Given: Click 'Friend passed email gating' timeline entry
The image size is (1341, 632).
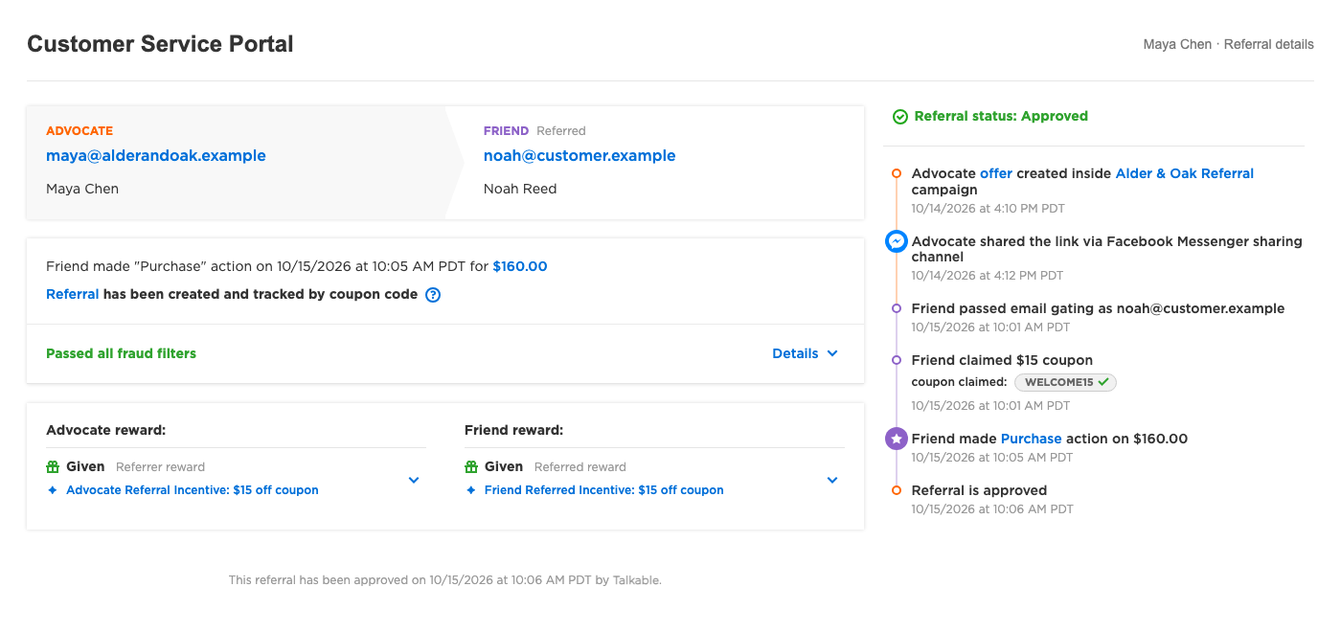Looking at the screenshot, I should 1098,308.
